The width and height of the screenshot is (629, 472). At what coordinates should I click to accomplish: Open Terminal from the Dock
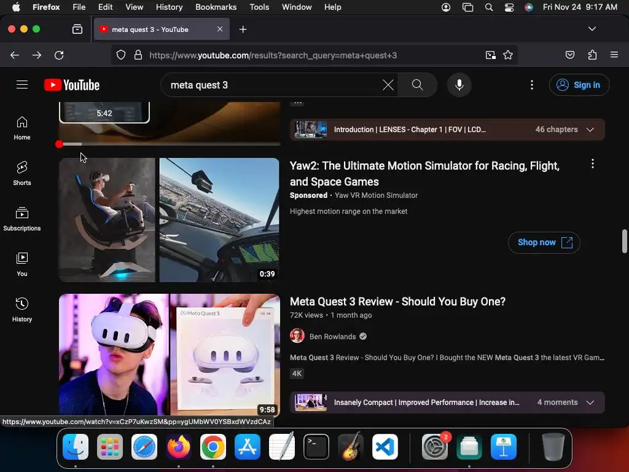point(316,447)
